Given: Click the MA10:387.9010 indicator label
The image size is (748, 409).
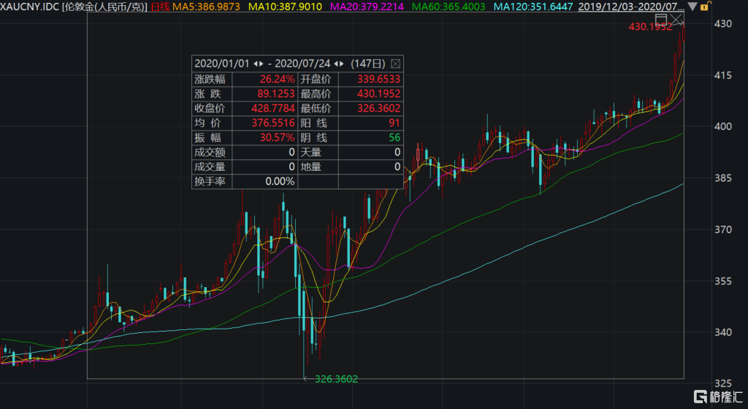Looking at the screenshot, I should pyautogui.click(x=285, y=7).
